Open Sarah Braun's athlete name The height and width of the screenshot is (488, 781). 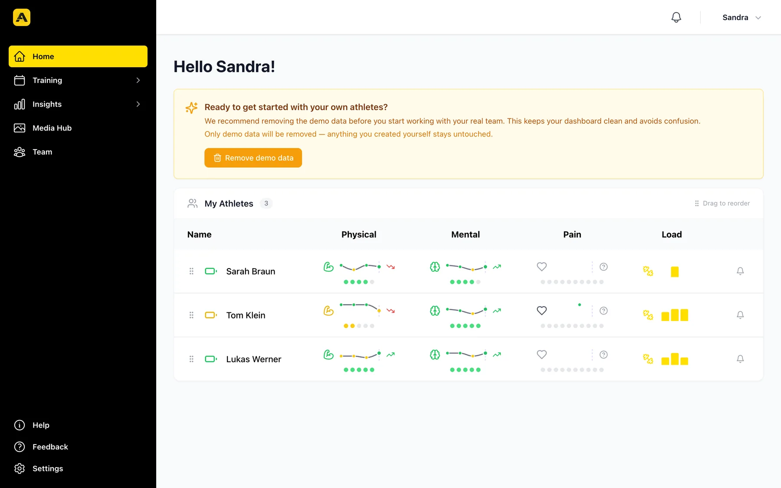coord(251,271)
